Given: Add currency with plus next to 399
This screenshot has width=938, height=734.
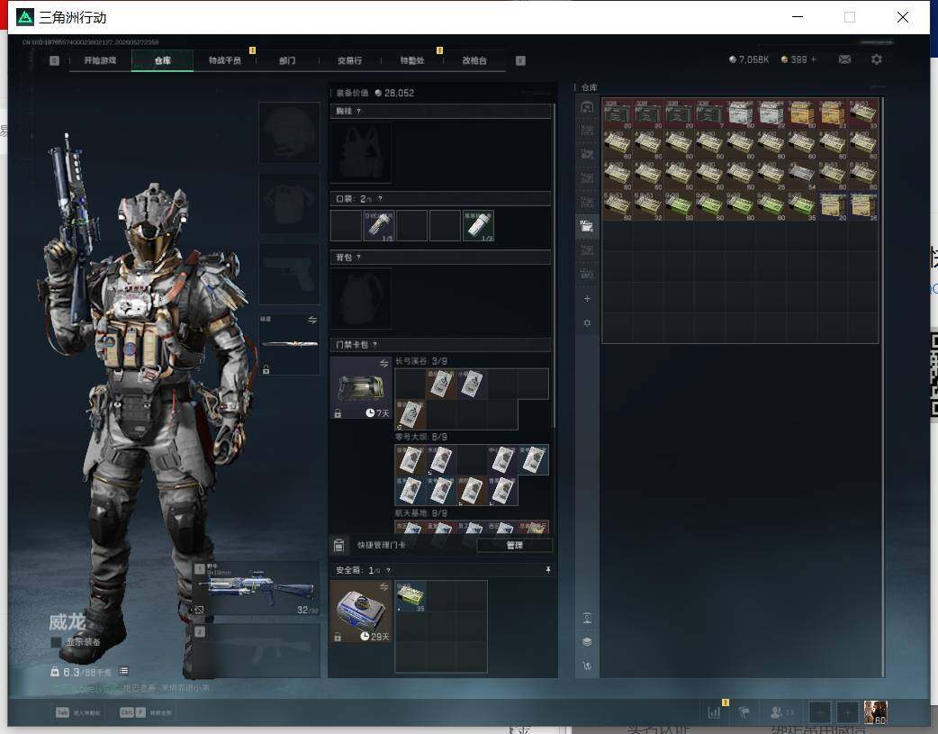Looking at the screenshot, I should point(814,59).
